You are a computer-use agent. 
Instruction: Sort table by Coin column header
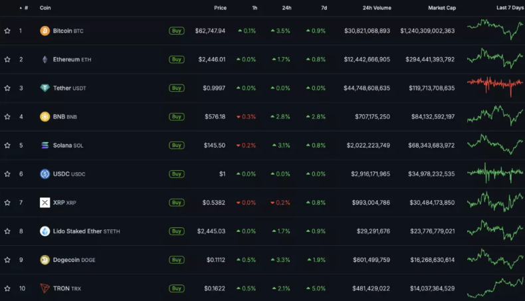(45, 8)
